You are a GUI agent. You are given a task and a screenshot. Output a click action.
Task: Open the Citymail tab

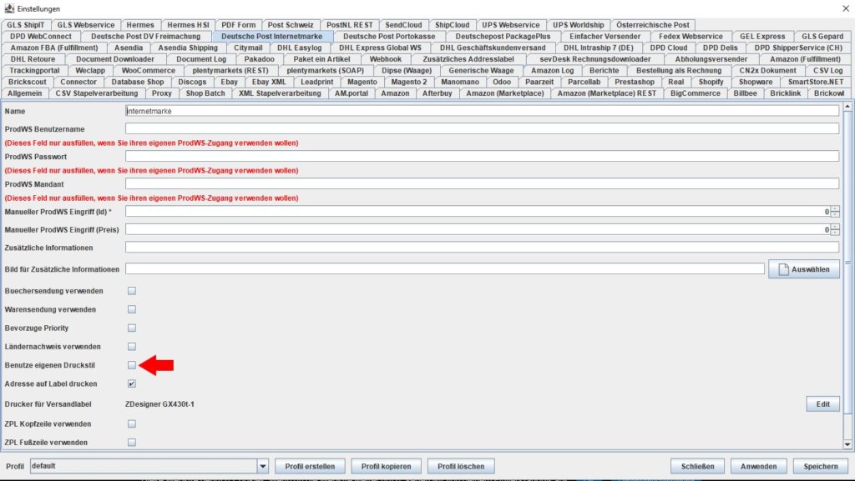pyautogui.click(x=248, y=48)
